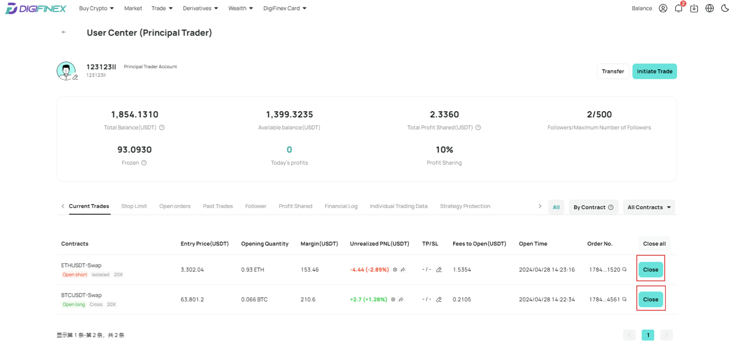
Task: Click the 1,854.1310 total balance value
Action: (x=135, y=114)
